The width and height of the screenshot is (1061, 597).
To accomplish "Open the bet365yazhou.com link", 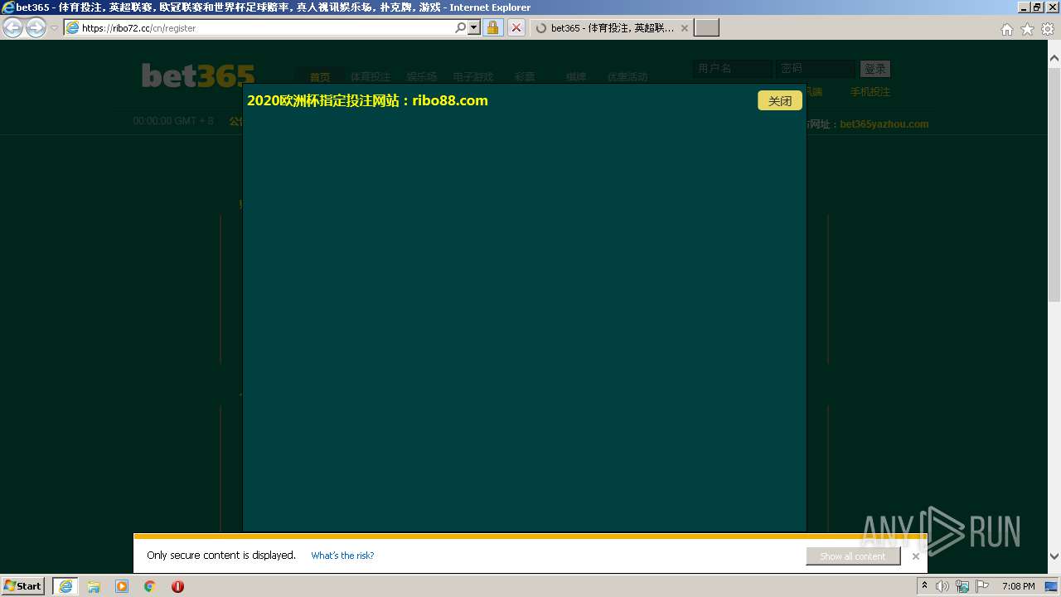I will [884, 124].
